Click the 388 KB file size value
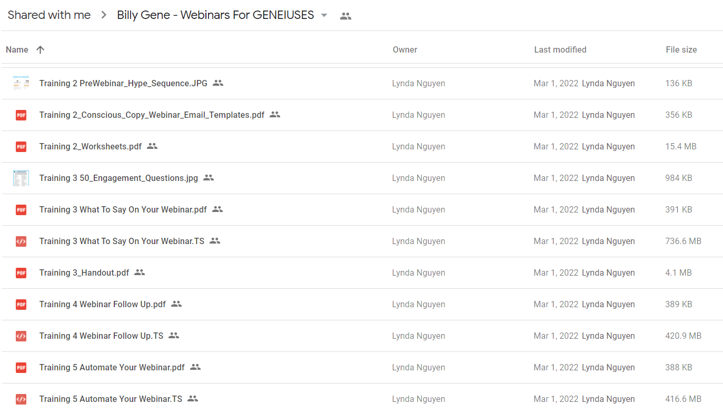 [679, 367]
